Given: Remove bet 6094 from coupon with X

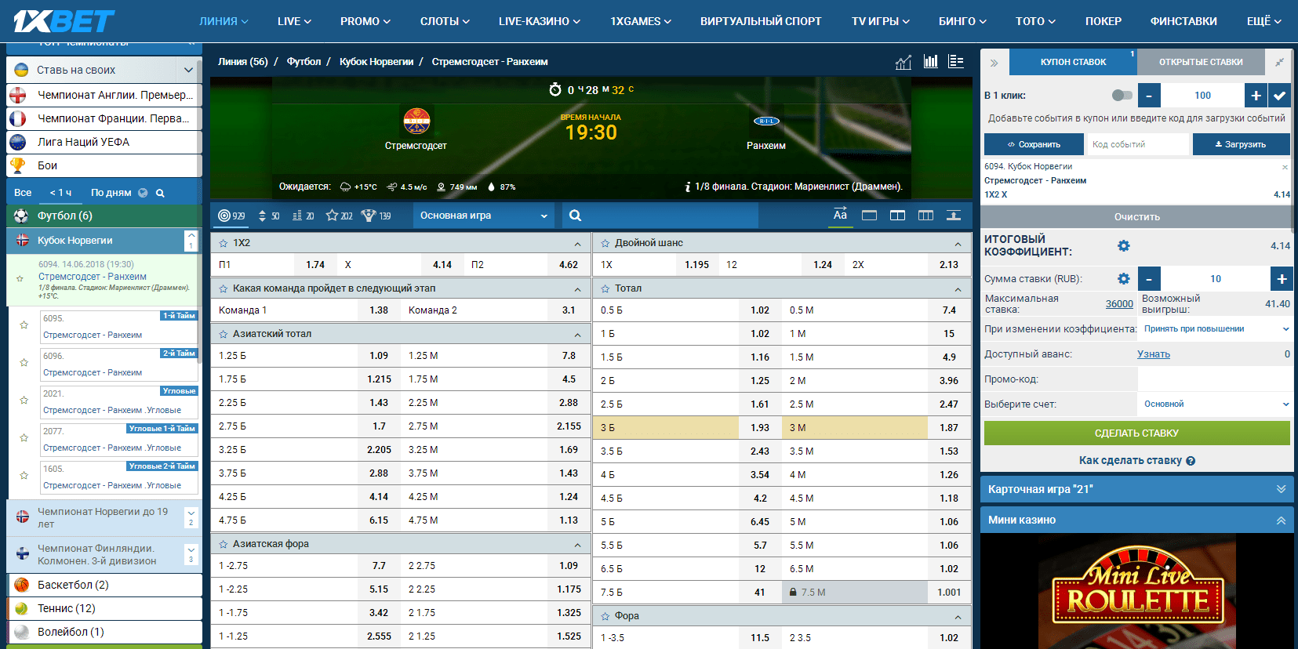Looking at the screenshot, I should [x=1285, y=167].
